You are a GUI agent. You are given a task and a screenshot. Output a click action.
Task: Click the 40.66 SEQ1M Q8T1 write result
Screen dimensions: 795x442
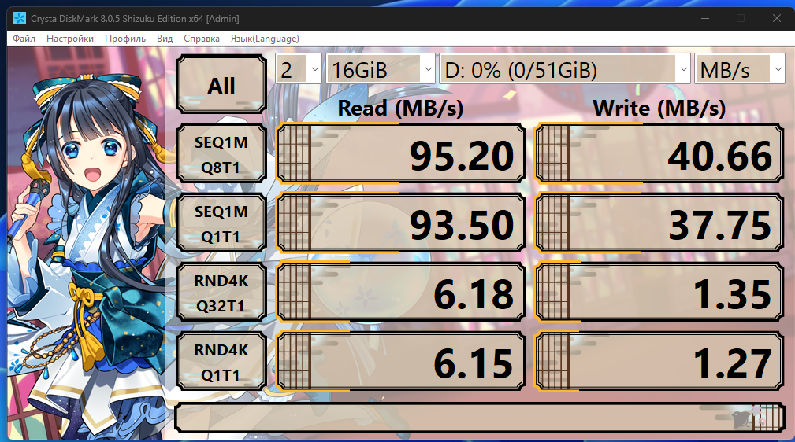point(659,154)
